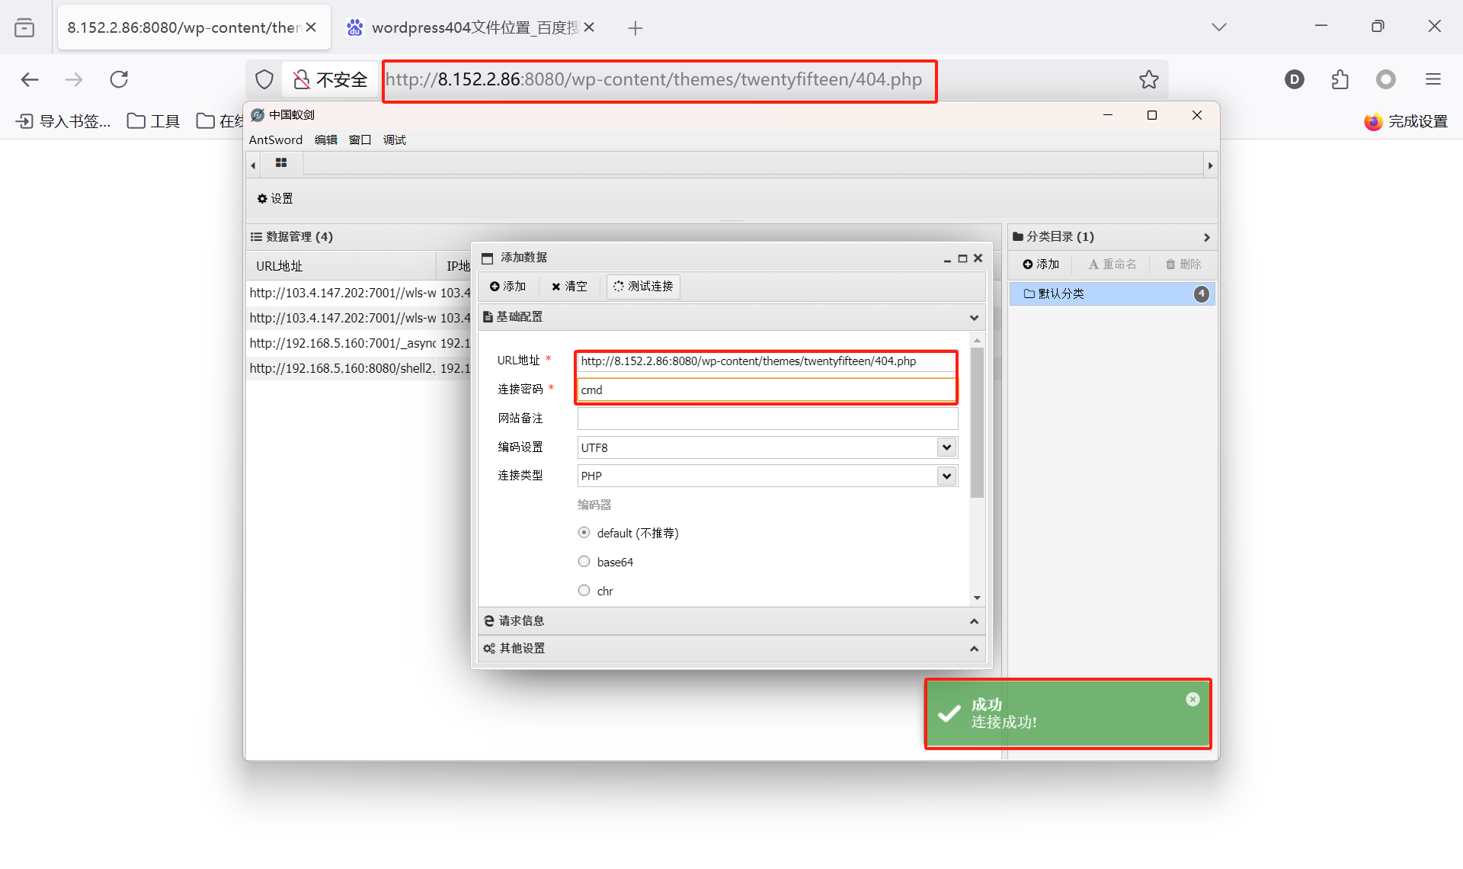Click the 添加 button in 添加数据 dialog
The height and width of the screenshot is (869, 1463).
pos(508,286)
